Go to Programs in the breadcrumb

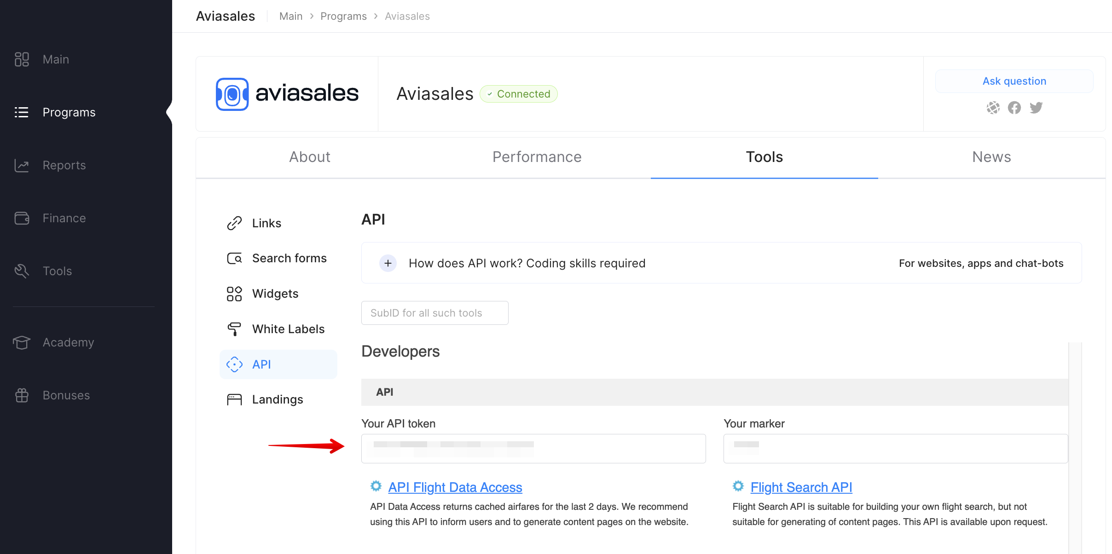343,16
